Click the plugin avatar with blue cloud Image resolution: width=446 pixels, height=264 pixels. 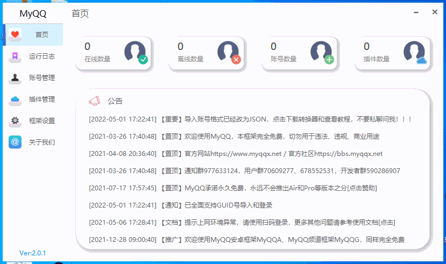(x=415, y=53)
